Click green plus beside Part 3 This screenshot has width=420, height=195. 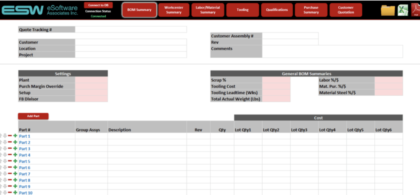15,148
